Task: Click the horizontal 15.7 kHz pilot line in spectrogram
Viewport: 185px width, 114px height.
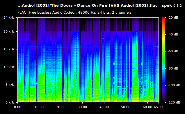Action: [88, 47]
